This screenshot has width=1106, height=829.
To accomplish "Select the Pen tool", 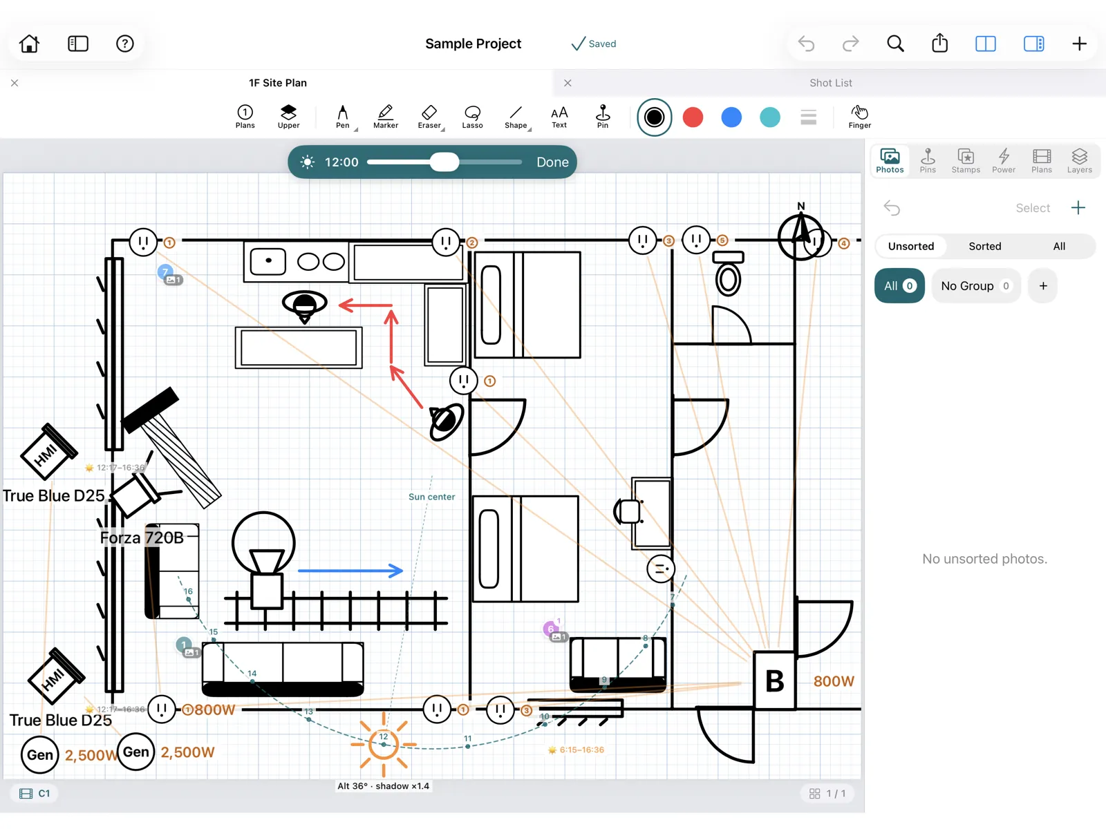I will tap(343, 116).
